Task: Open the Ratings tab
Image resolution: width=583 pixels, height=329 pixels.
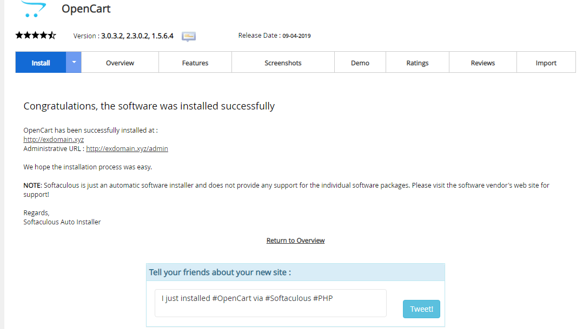Action: click(x=417, y=63)
